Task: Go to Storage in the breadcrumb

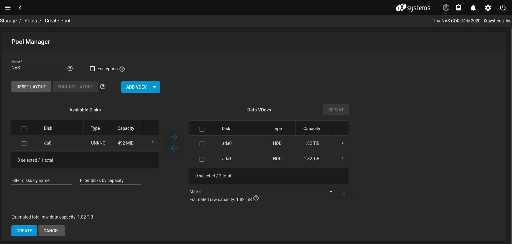Action: 8,21
